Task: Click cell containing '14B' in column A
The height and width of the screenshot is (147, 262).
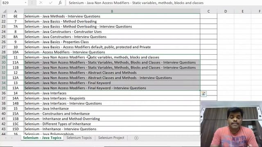Action: 16,103
